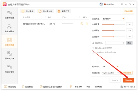Click the background music speaker icon

124,43
